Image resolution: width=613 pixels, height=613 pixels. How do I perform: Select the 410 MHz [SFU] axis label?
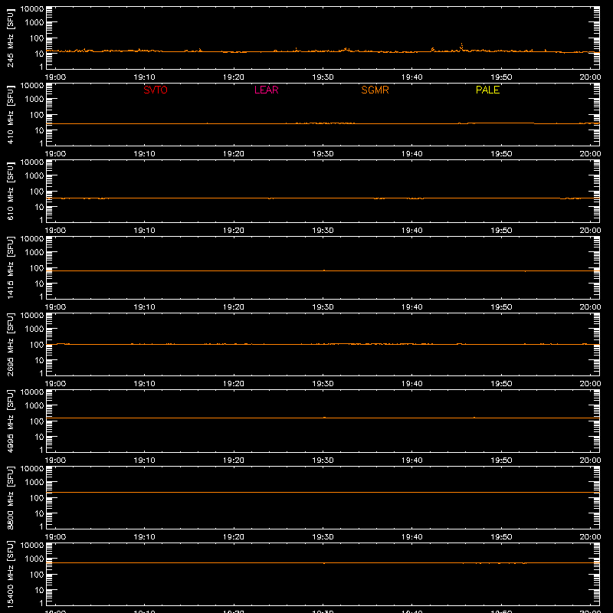[x=10, y=115]
